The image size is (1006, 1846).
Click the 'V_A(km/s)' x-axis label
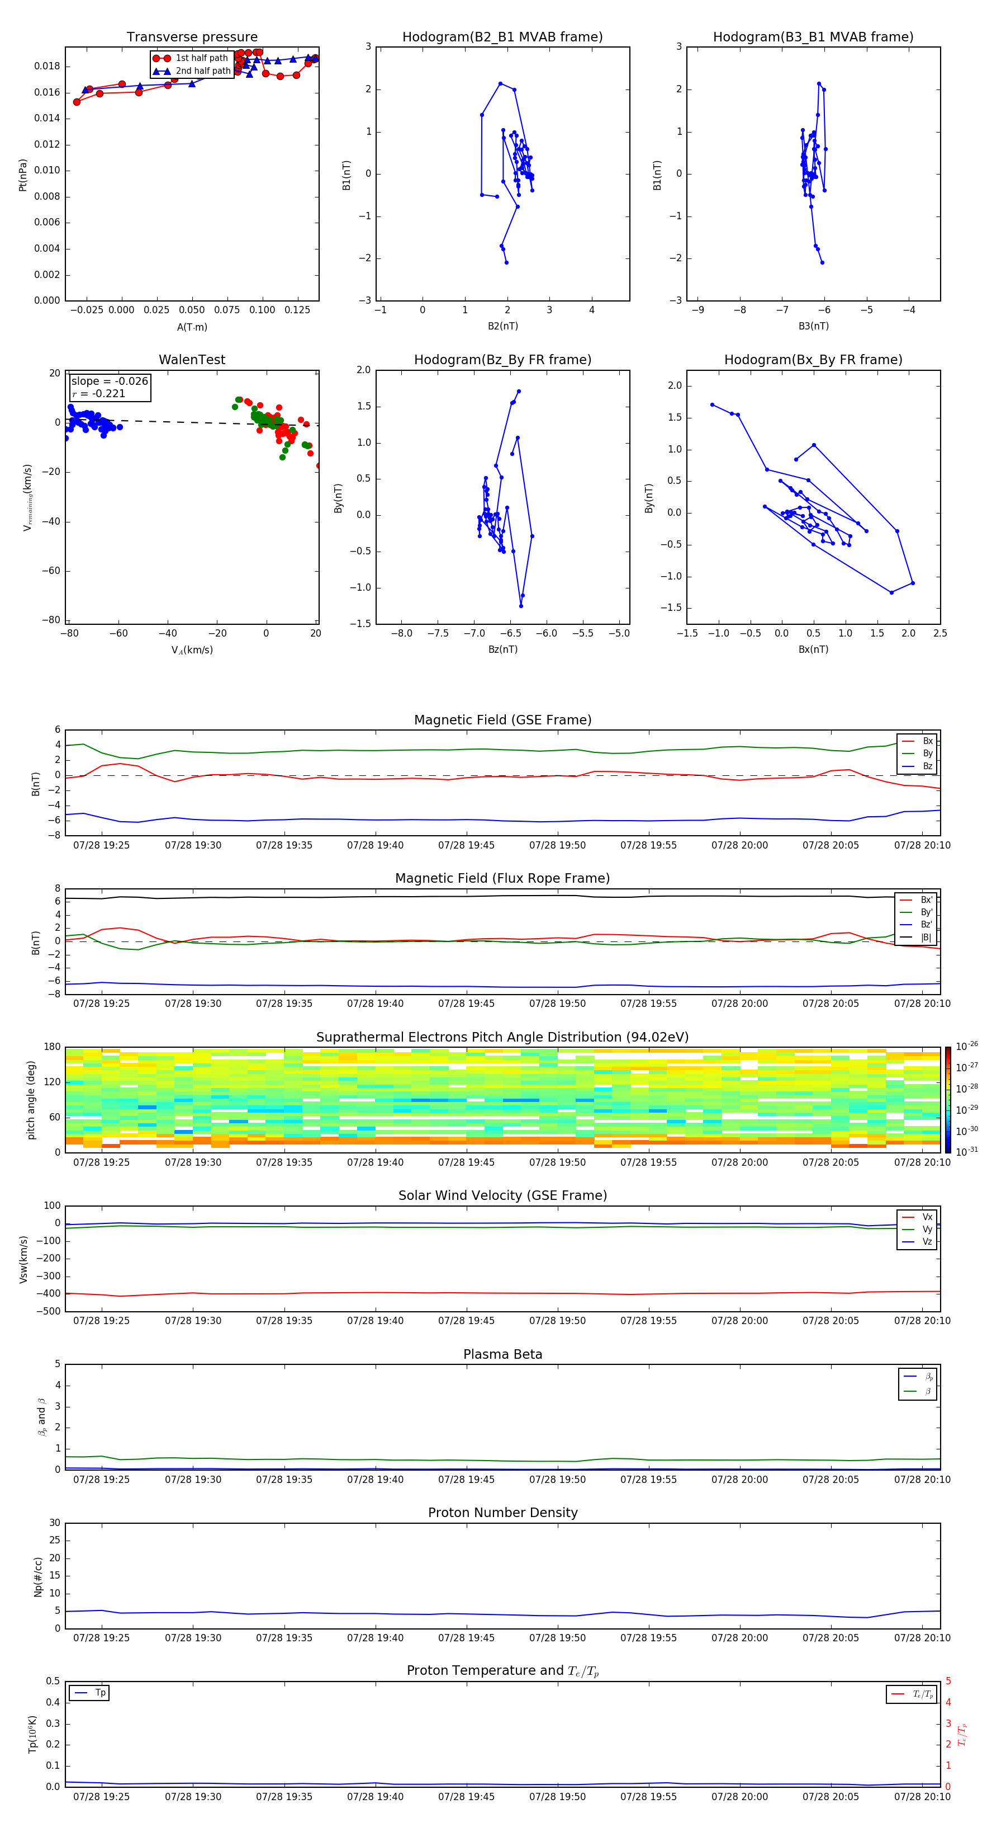tap(192, 651)
